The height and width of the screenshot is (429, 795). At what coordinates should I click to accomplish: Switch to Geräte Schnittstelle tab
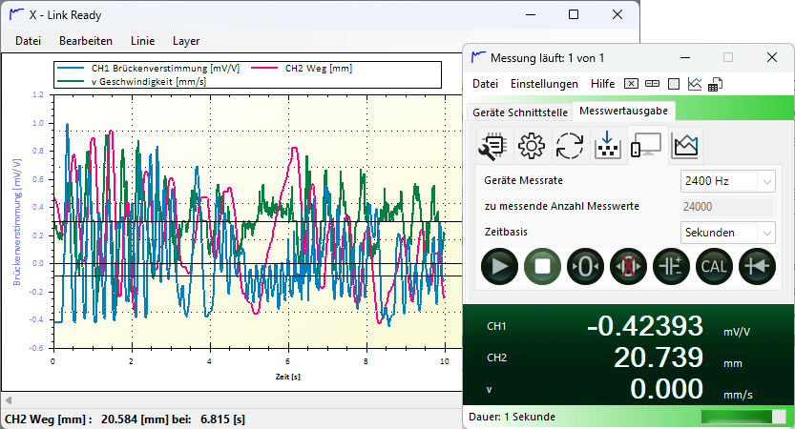(518, 112)
